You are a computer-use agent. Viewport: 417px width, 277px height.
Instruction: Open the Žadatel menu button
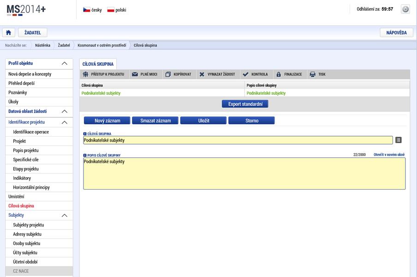pos(33,33)
